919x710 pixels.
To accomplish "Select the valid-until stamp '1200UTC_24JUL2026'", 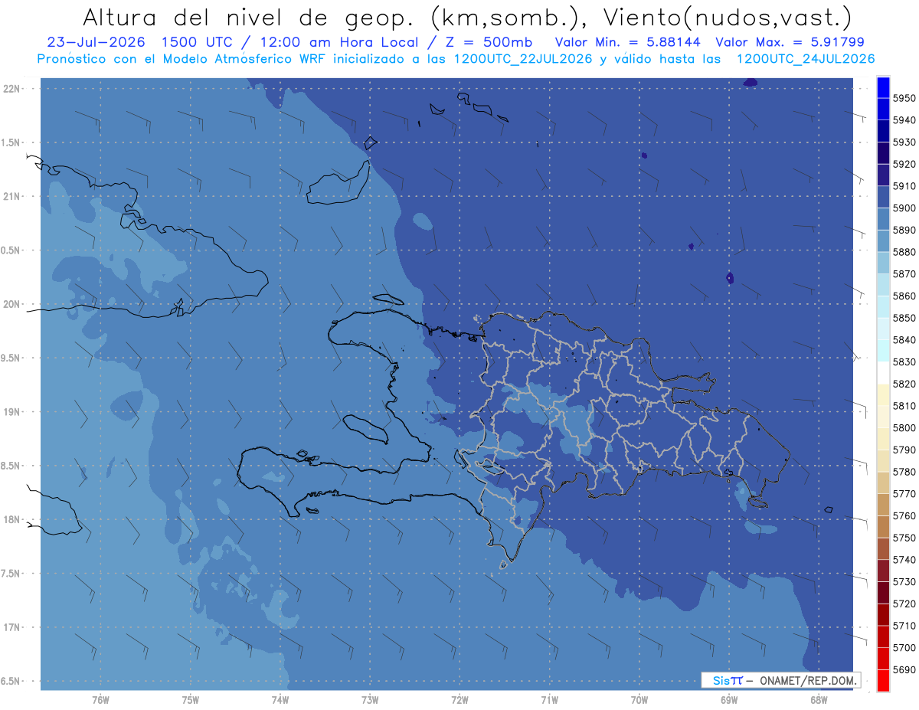I will click(805, 59).
